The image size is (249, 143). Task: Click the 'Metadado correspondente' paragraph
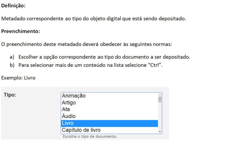click(94, 18)
